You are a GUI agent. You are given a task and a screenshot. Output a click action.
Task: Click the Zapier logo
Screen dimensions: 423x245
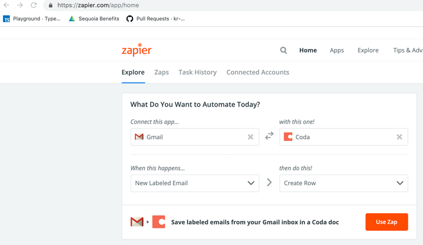[136, 50]
